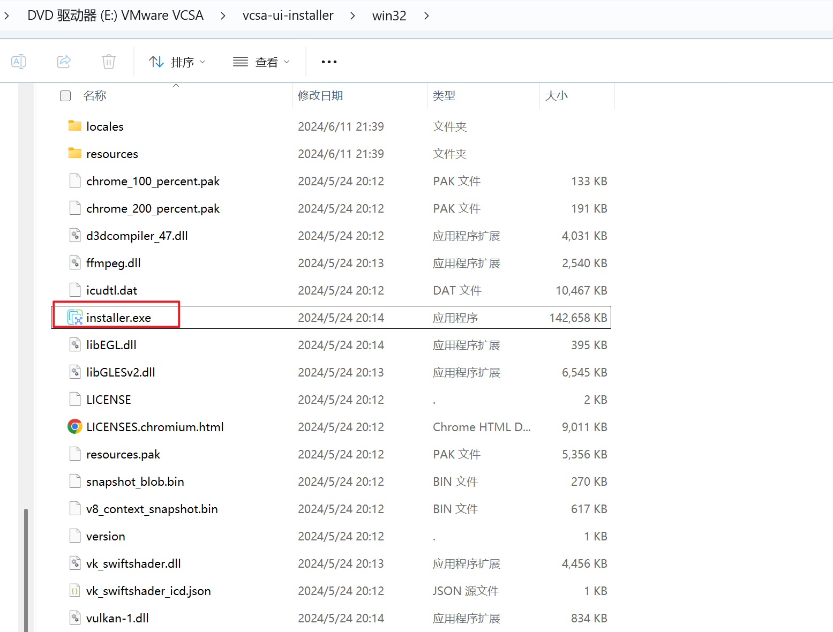The image size is (833, 632).
Task: Select the resources.pak file icon
Action: [75, 454]
